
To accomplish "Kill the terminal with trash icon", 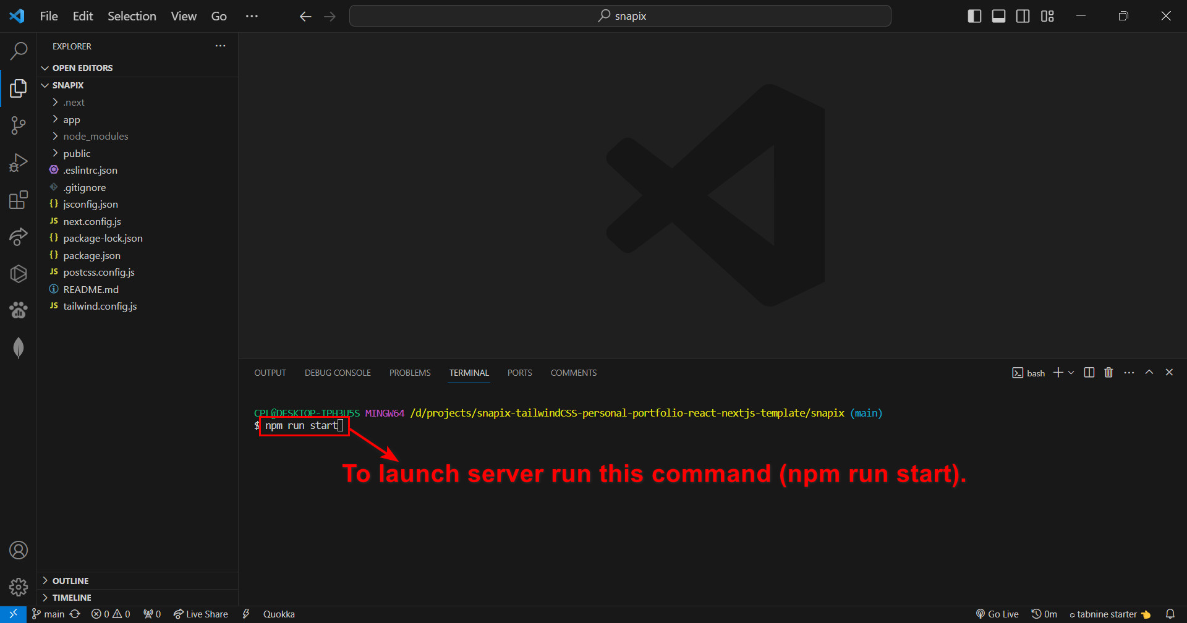I will tap(1108, 372).
